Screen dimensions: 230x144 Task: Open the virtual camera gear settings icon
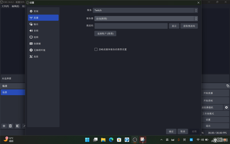click(226, 107)
